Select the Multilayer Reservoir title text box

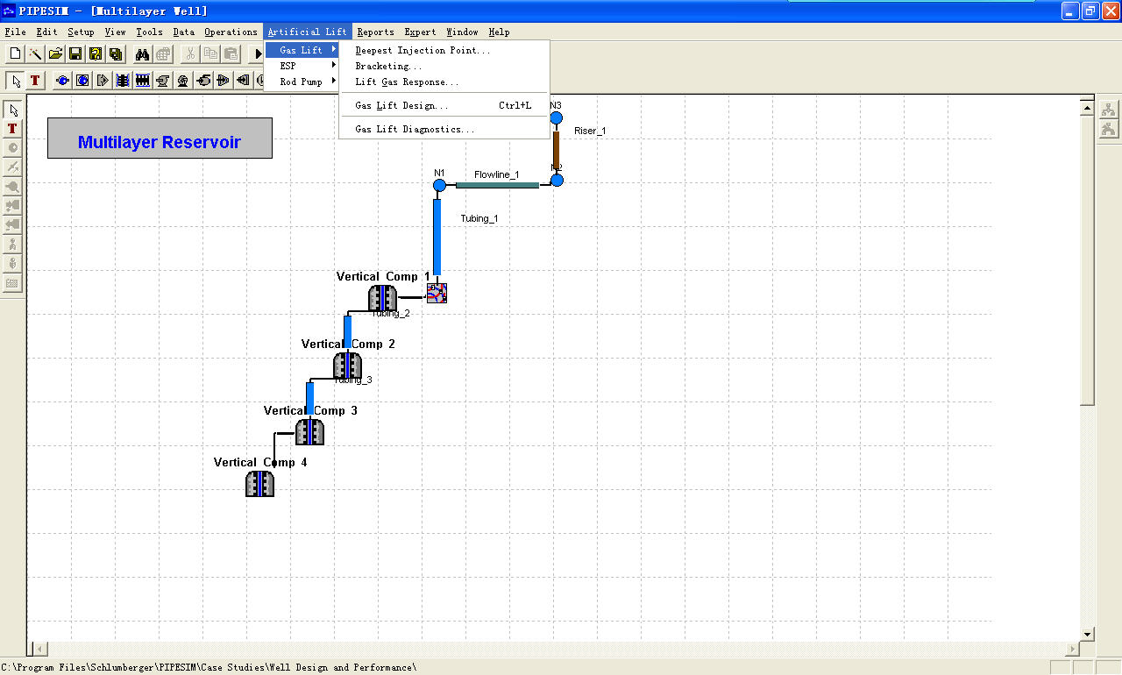pyautogui.click(x=160, y=139)
